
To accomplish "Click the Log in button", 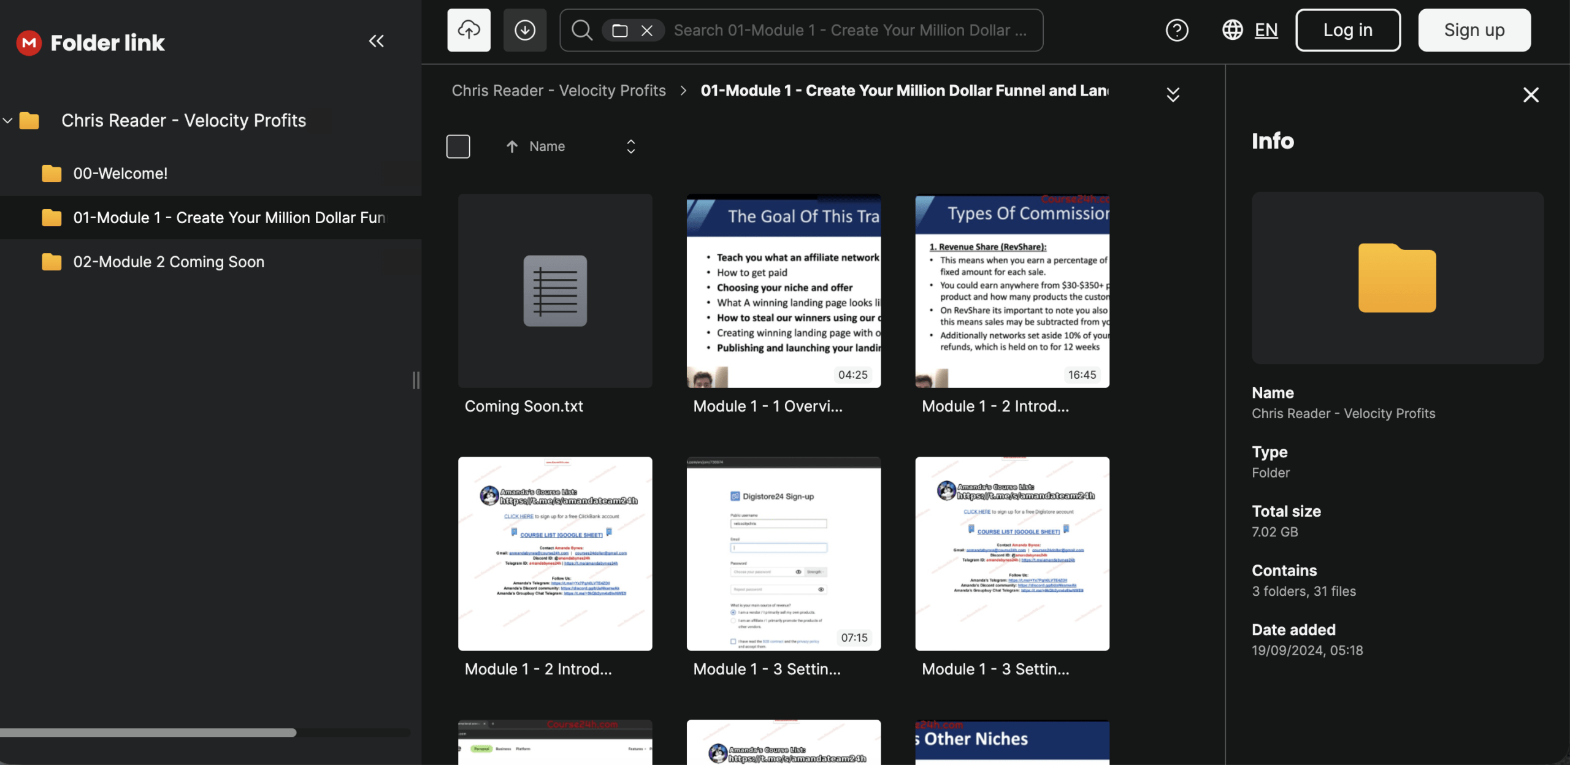I will (1347, 30).
